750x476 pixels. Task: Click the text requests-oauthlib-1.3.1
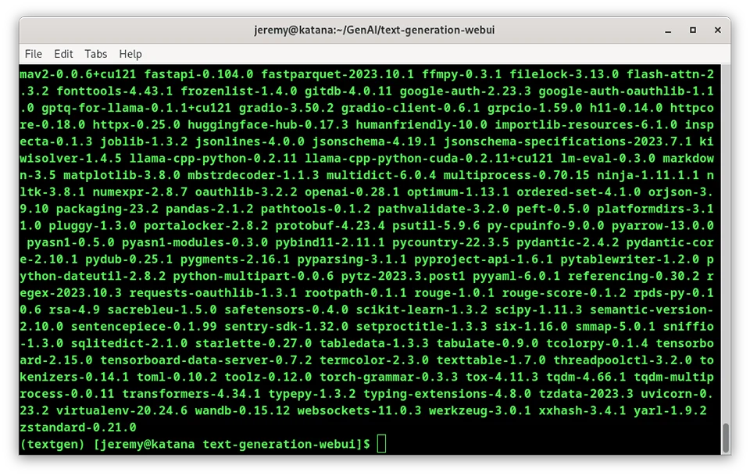[213, 293]
